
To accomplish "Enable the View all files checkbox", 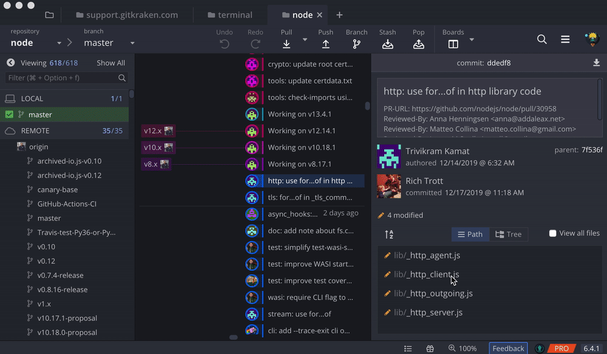I will click(553, 233).
